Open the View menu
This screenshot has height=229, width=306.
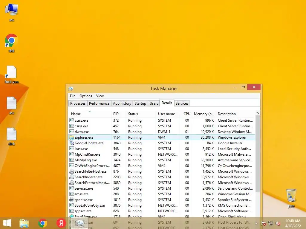tap(100, 96)
